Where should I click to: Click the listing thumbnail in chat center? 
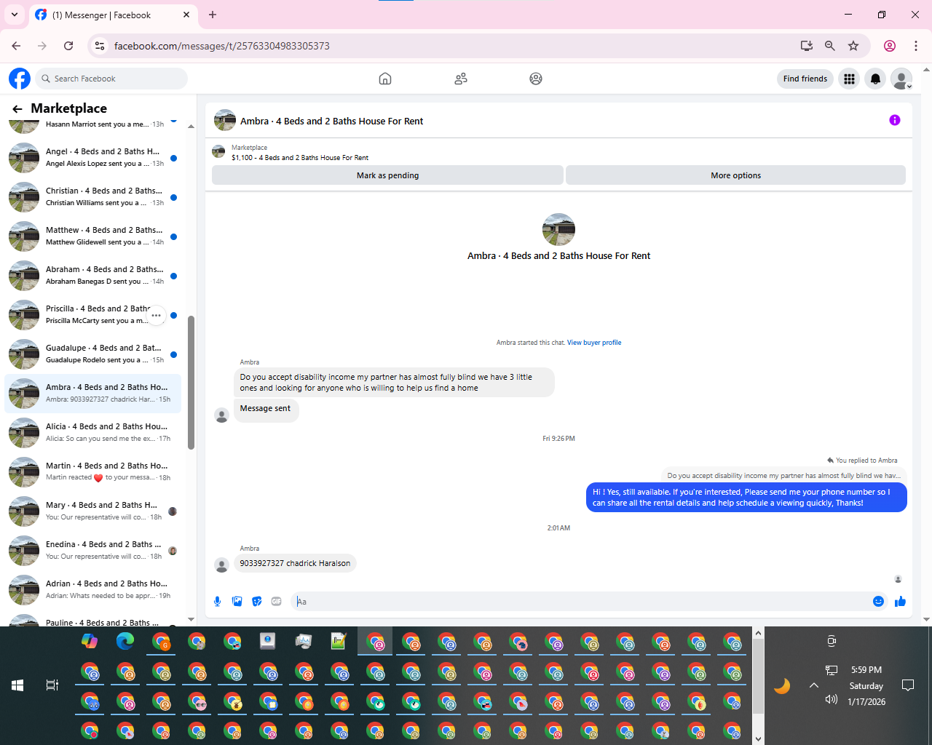click(558, 229)
